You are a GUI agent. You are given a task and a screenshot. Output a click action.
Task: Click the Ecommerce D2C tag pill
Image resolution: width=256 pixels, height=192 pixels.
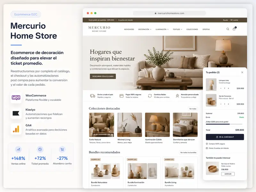[x=26, y=14]
